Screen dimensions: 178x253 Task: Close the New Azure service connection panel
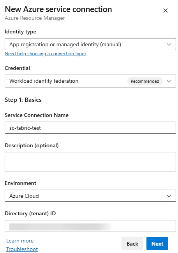point(166,10)
